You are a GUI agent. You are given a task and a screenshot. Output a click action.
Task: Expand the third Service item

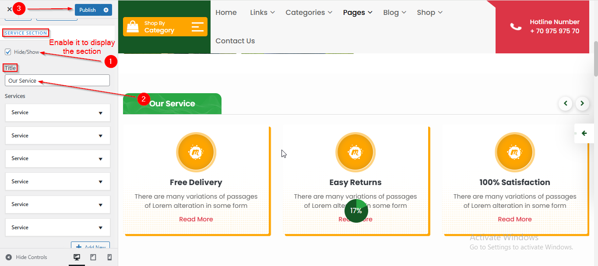click(57, 159)
